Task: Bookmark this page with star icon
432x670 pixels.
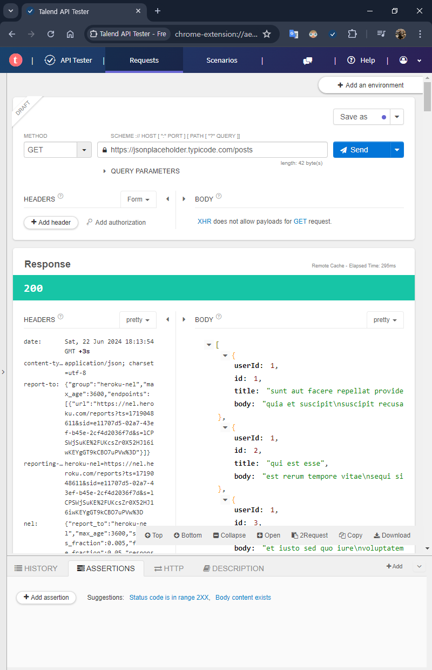Action: tap(267, 34)
